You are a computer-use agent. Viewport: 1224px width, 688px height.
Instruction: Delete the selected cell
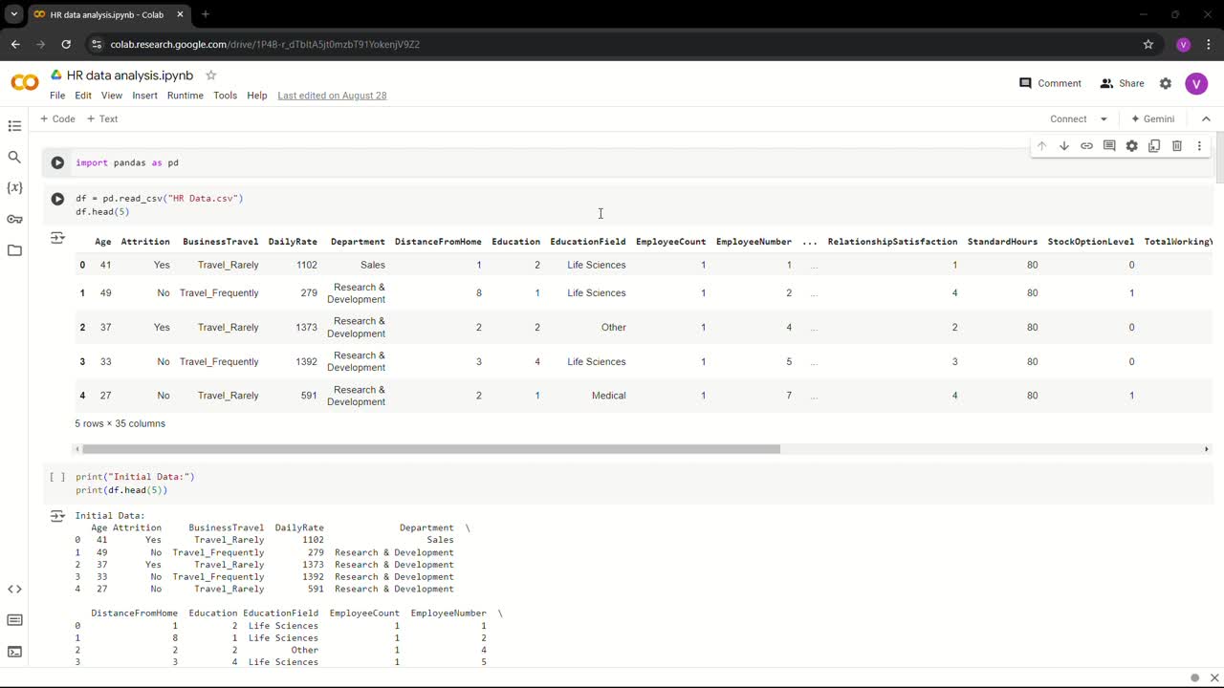(1177, 146)
